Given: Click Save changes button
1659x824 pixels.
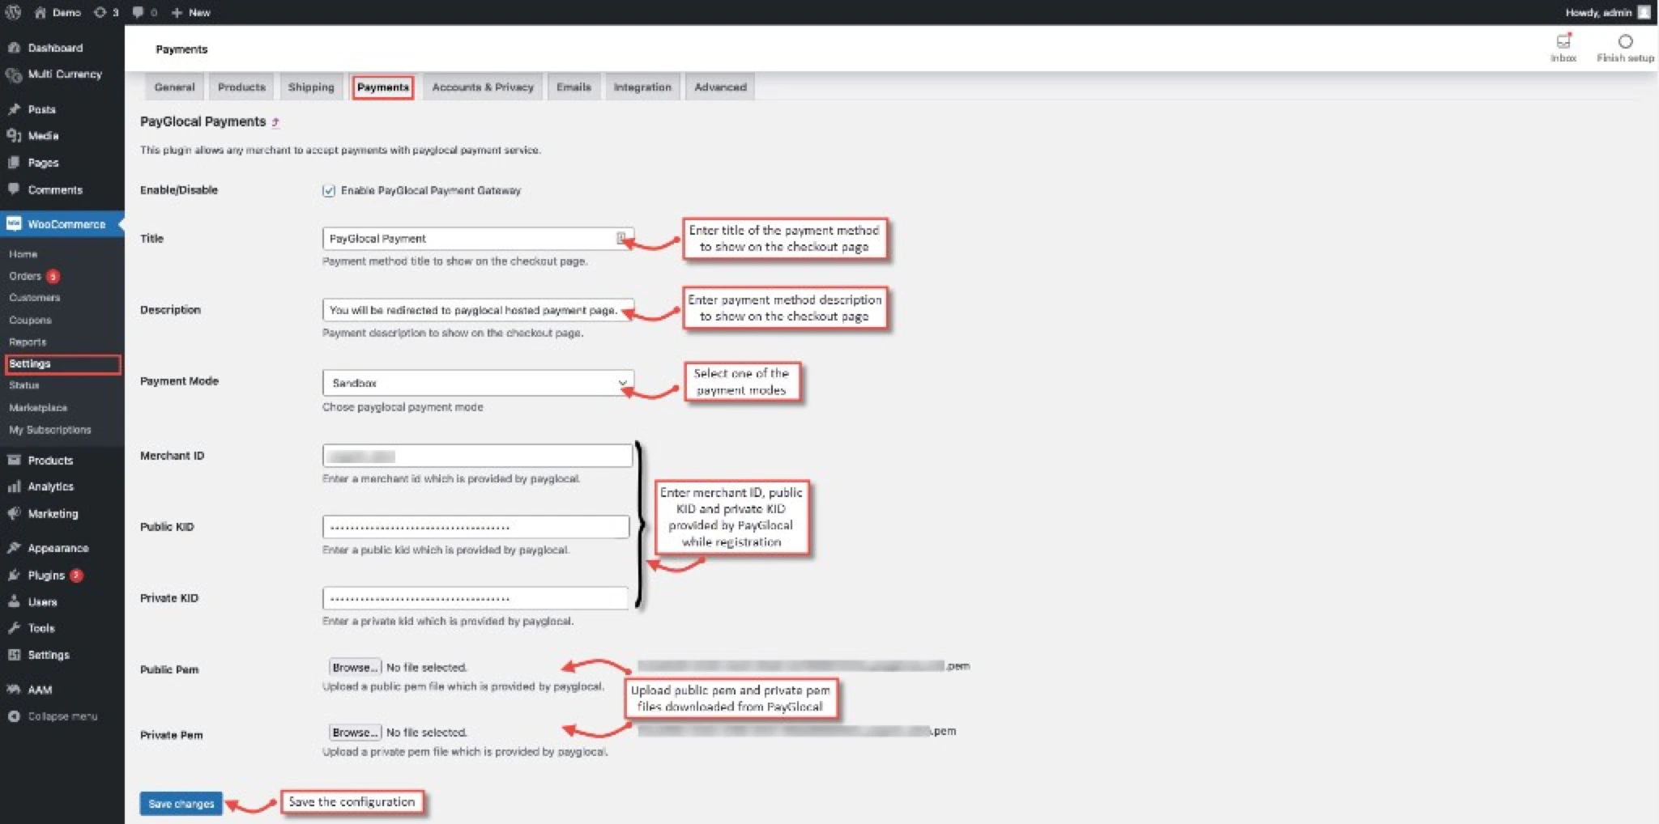Looking at the screenshot, I should point(181,804).
